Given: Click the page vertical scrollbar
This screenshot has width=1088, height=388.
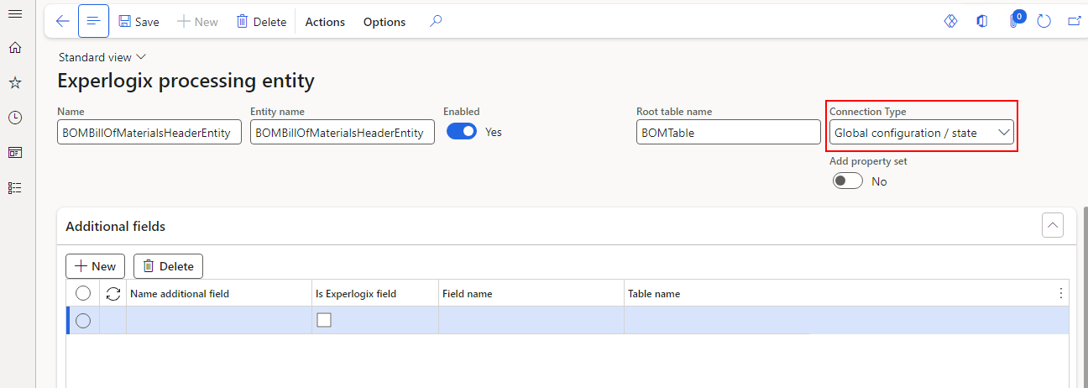Looking at the screenshot, I should (x=1084, y=296).
